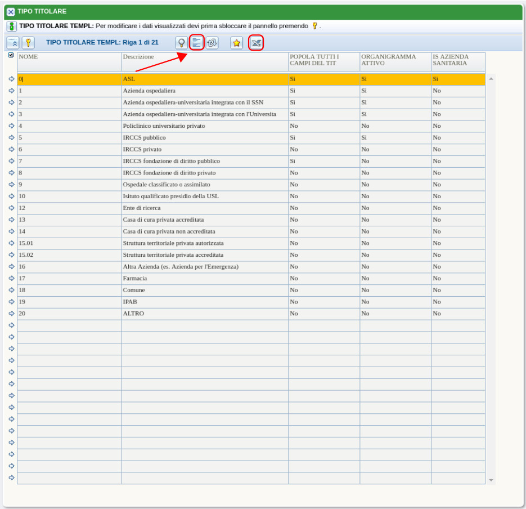Click the yellow star icon in the toolbar

(237, 43)
